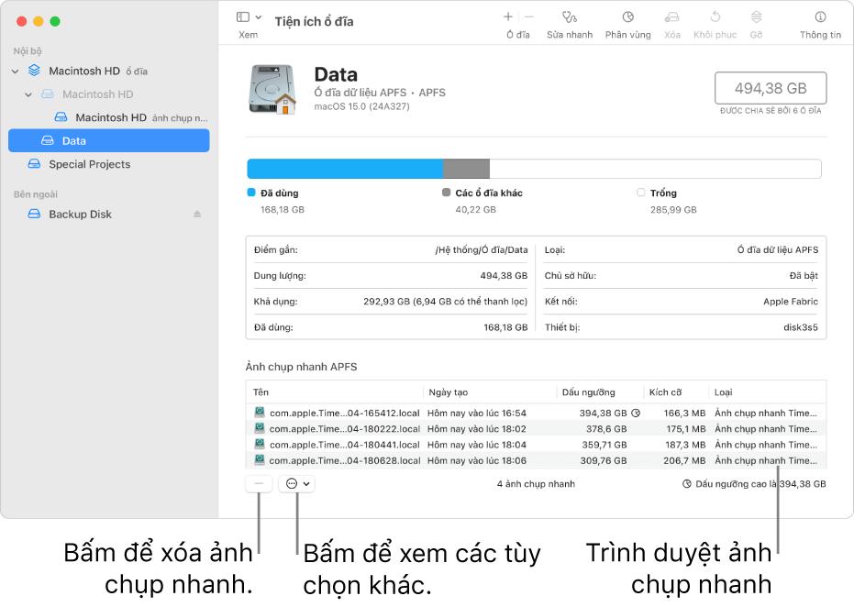Viewport: 854px width, 607px height.
Task: Click the blue used segment of storage bar
Action: (x=345, y=169)
